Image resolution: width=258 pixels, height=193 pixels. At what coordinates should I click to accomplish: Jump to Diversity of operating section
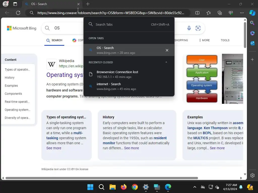(17, 118)
